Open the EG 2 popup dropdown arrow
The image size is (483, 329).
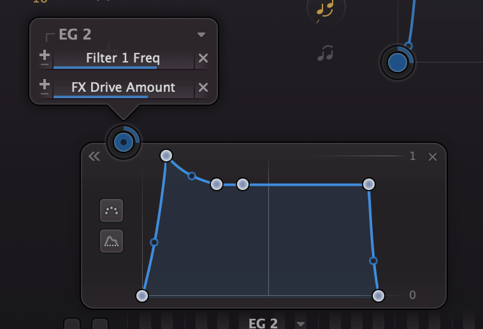pos(201,34)
